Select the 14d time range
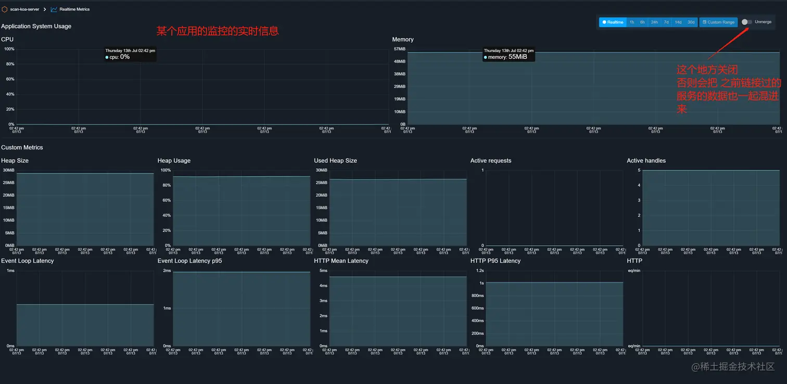The width and height of the screenshot is (787, 384). click(x=678, y=22)
